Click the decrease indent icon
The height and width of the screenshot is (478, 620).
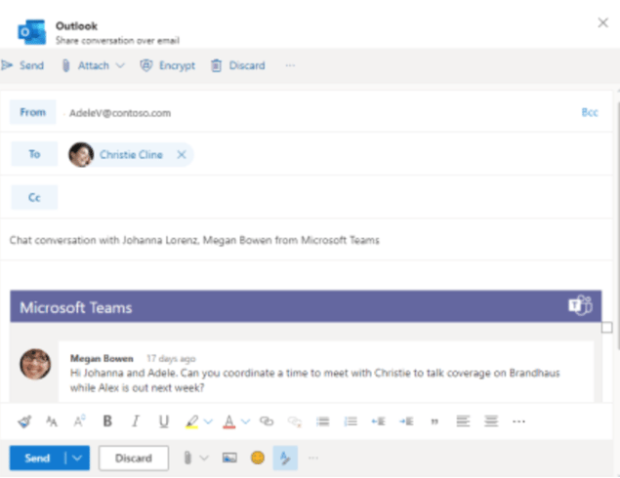coord(379,421)
